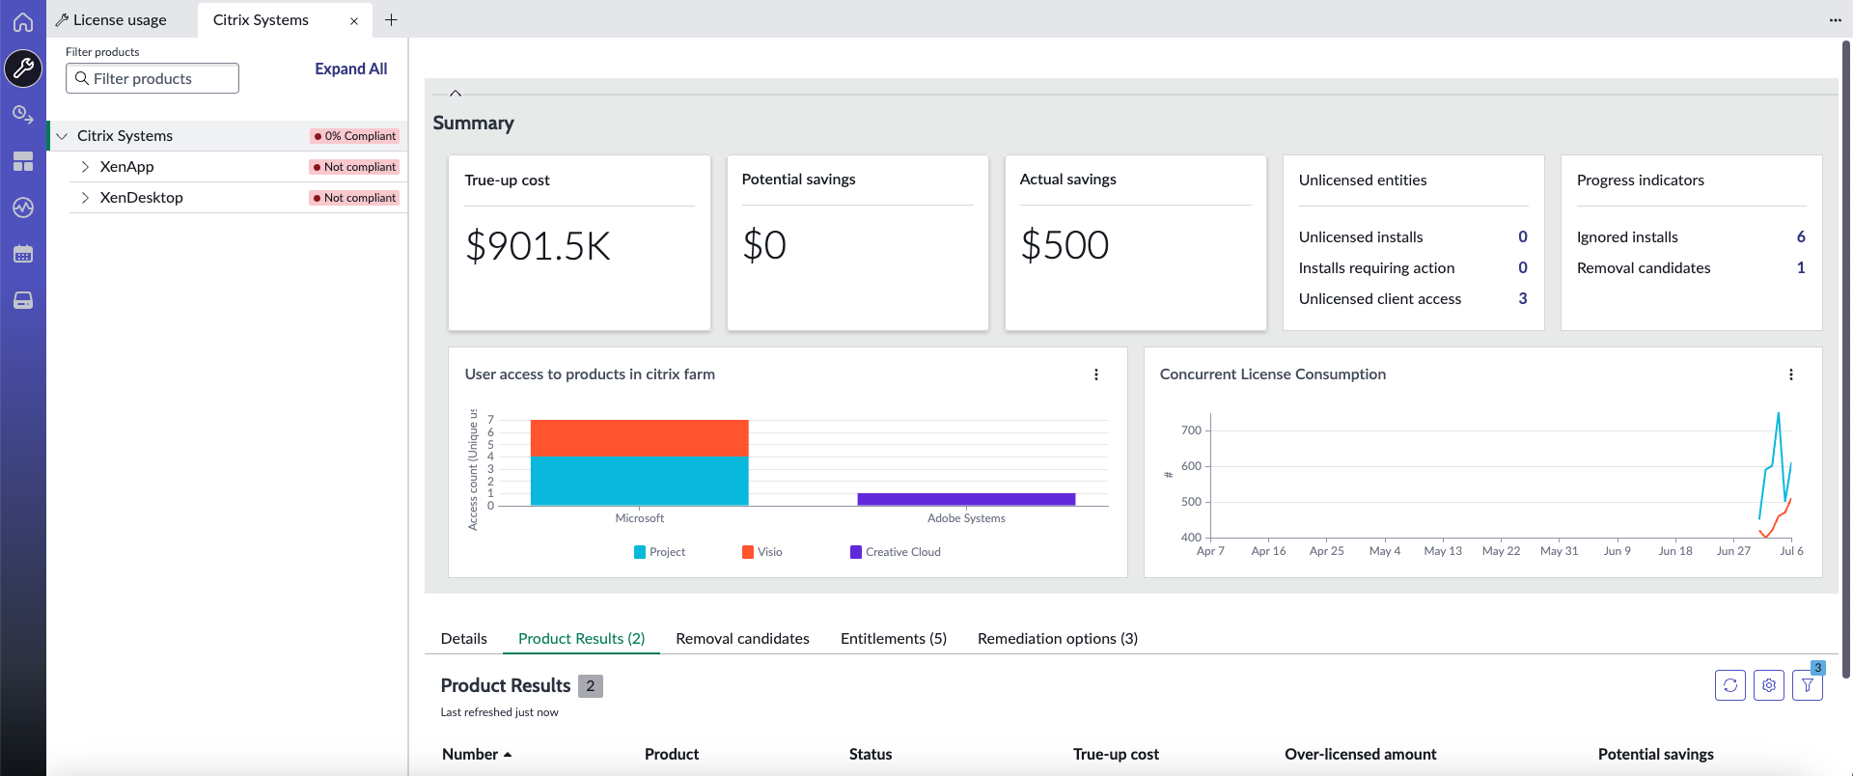The width and height of the screenshot is (1853, 776).
Task: Click the Expand All link
Action: click(x=350, y=69)
